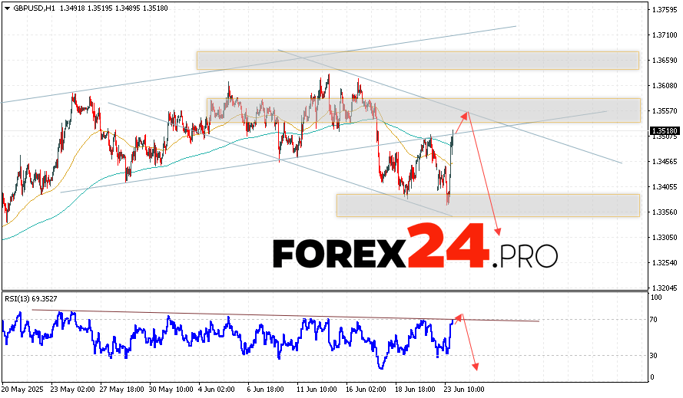
Task: Click the RSI 70 level label
Action: (x=655, y=319)
